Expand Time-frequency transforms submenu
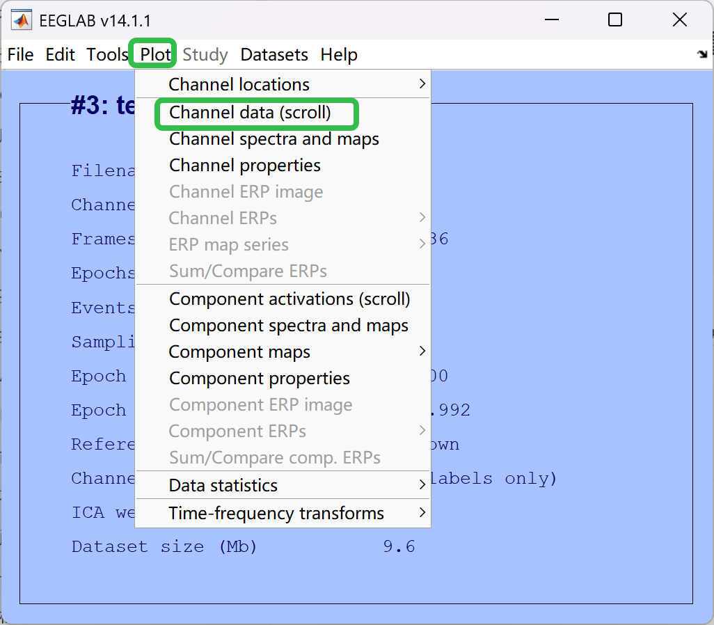714x625 pixels. [x=283, y=514]
